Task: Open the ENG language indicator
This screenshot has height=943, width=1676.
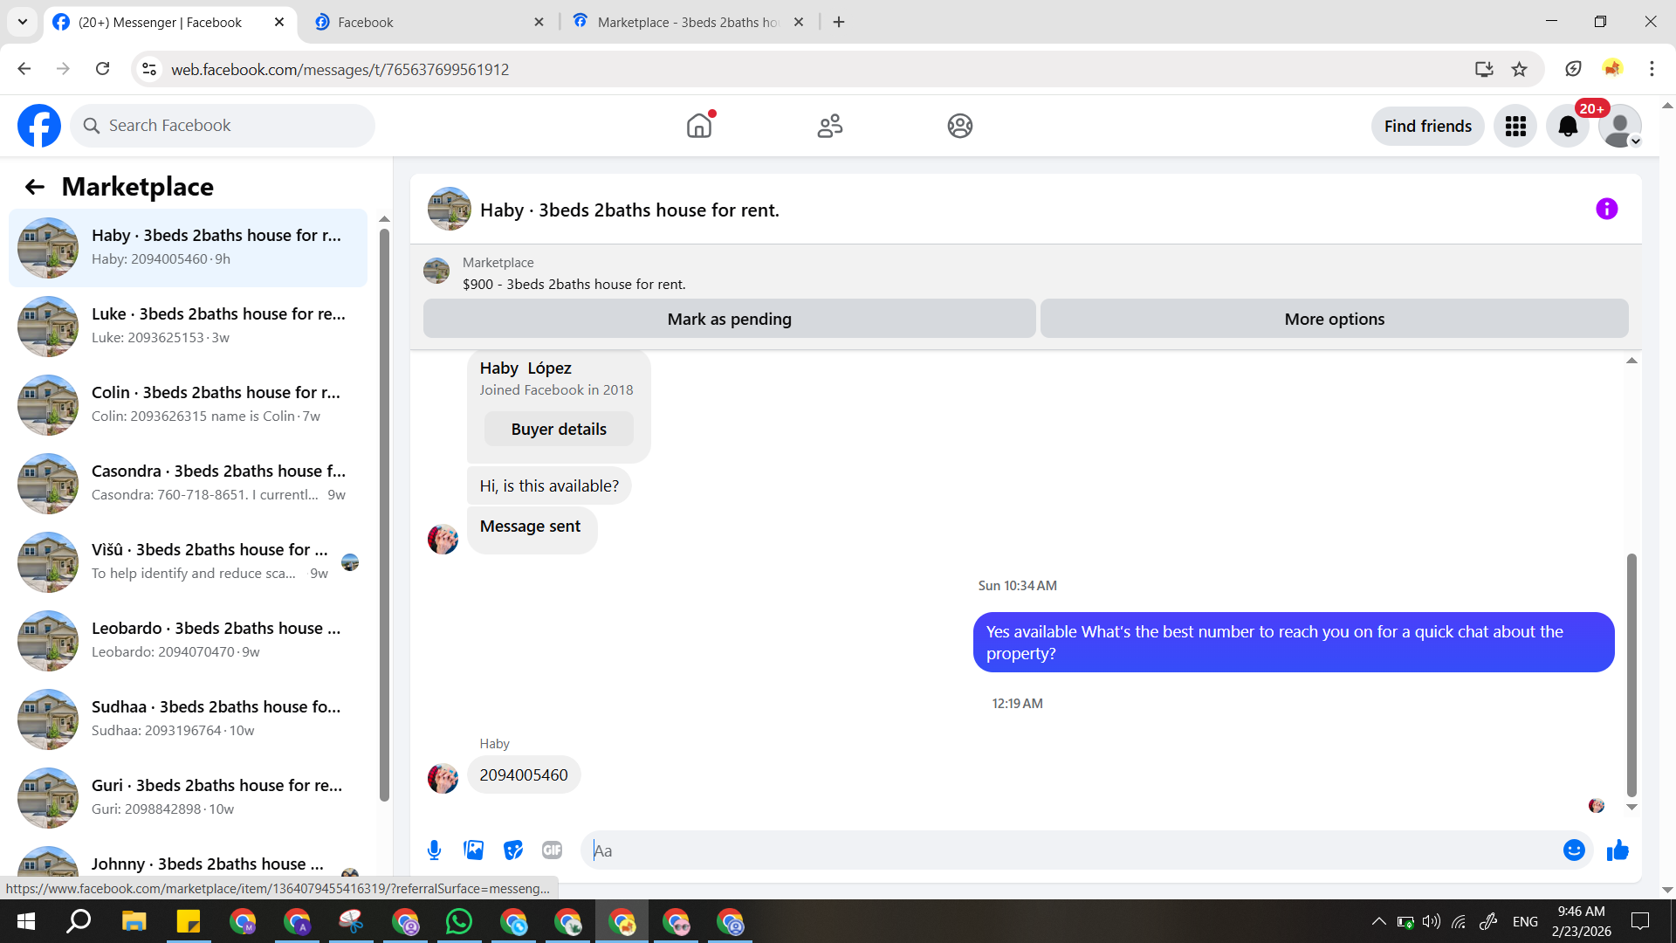Action: pos(1525,921)
